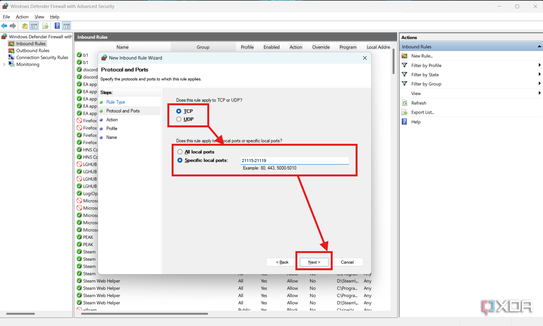
Task: Click the up-one-level folder toolbar icon
Action: pyautogui.click(x=25, y=26)
